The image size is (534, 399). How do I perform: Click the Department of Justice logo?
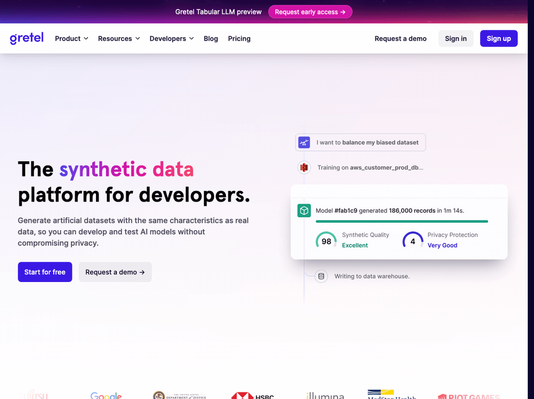click(x=179, y=395)
